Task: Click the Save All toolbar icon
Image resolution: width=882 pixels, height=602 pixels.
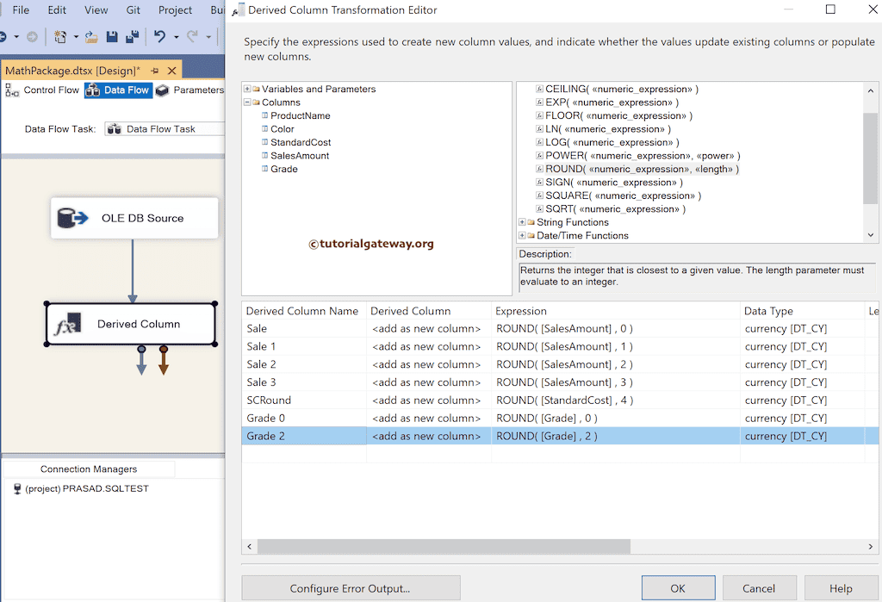Action: coord(132,37)
